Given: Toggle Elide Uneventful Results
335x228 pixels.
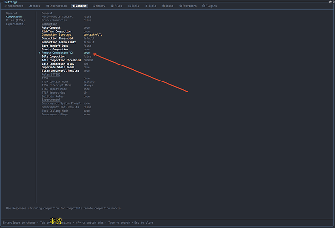Looking at the screenshot, I should point(66,71).
